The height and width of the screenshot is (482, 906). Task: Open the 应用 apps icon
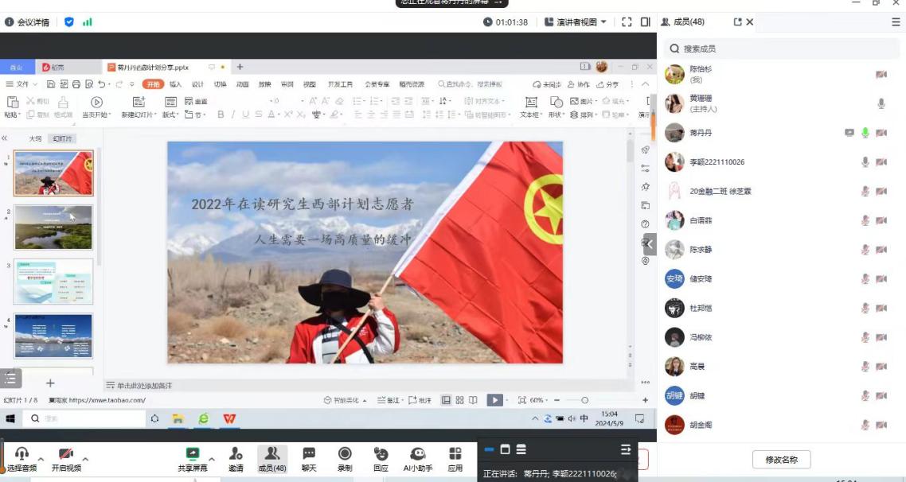tap(455, 455)
